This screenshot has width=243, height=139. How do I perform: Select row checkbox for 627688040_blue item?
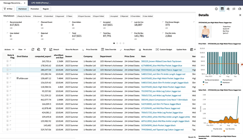click(7, 66)
